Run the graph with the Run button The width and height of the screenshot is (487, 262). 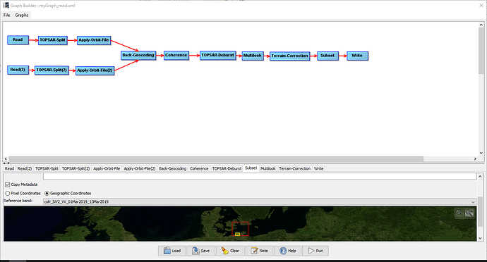[x=315, y=251]
